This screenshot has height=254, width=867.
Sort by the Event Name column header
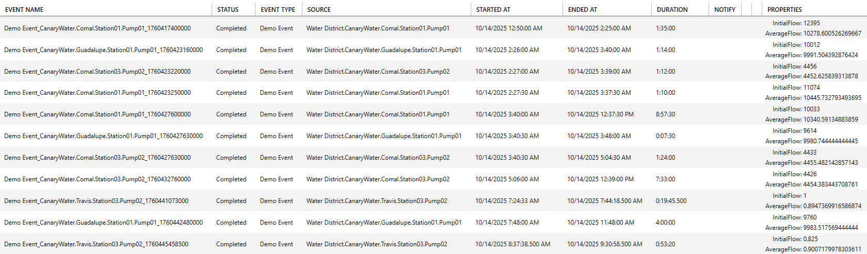[x=24, y=9]
